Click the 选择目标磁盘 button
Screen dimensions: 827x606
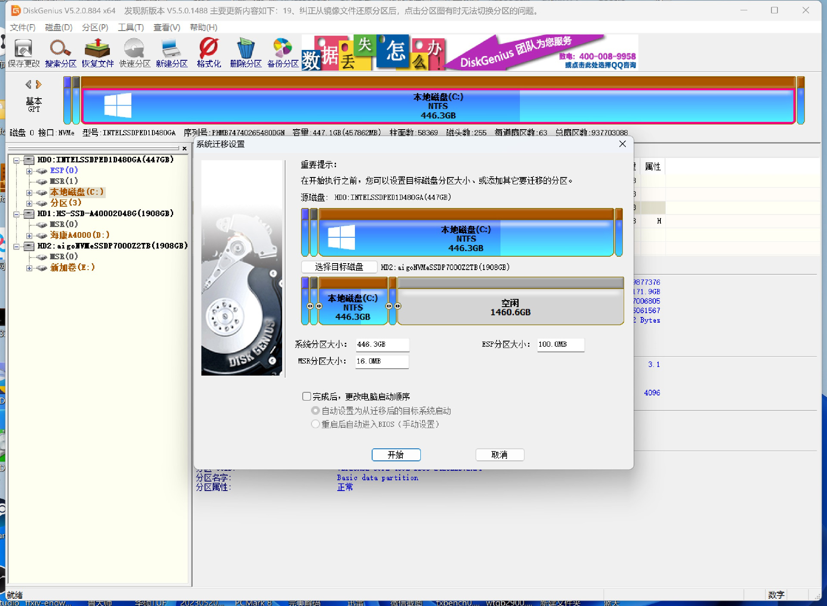(339, 267)
